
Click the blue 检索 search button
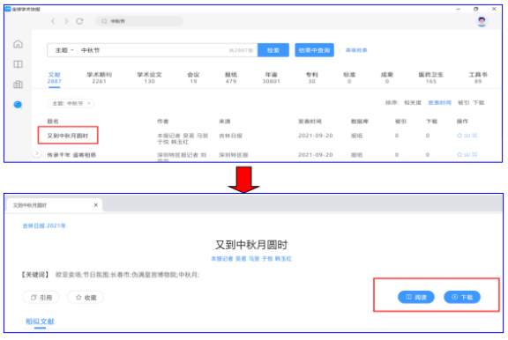(273, 50)
